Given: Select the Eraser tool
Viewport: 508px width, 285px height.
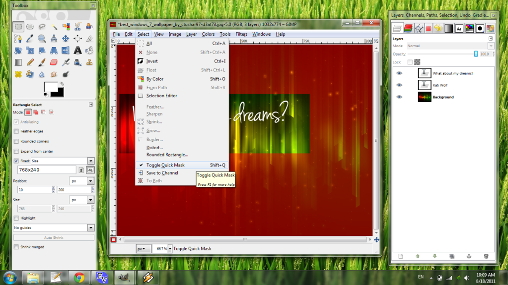Looking at the screenshot, I should tap(54, 62).
